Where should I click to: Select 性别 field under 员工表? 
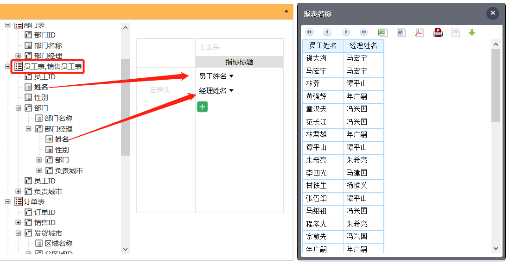click(x=41, y=98)
